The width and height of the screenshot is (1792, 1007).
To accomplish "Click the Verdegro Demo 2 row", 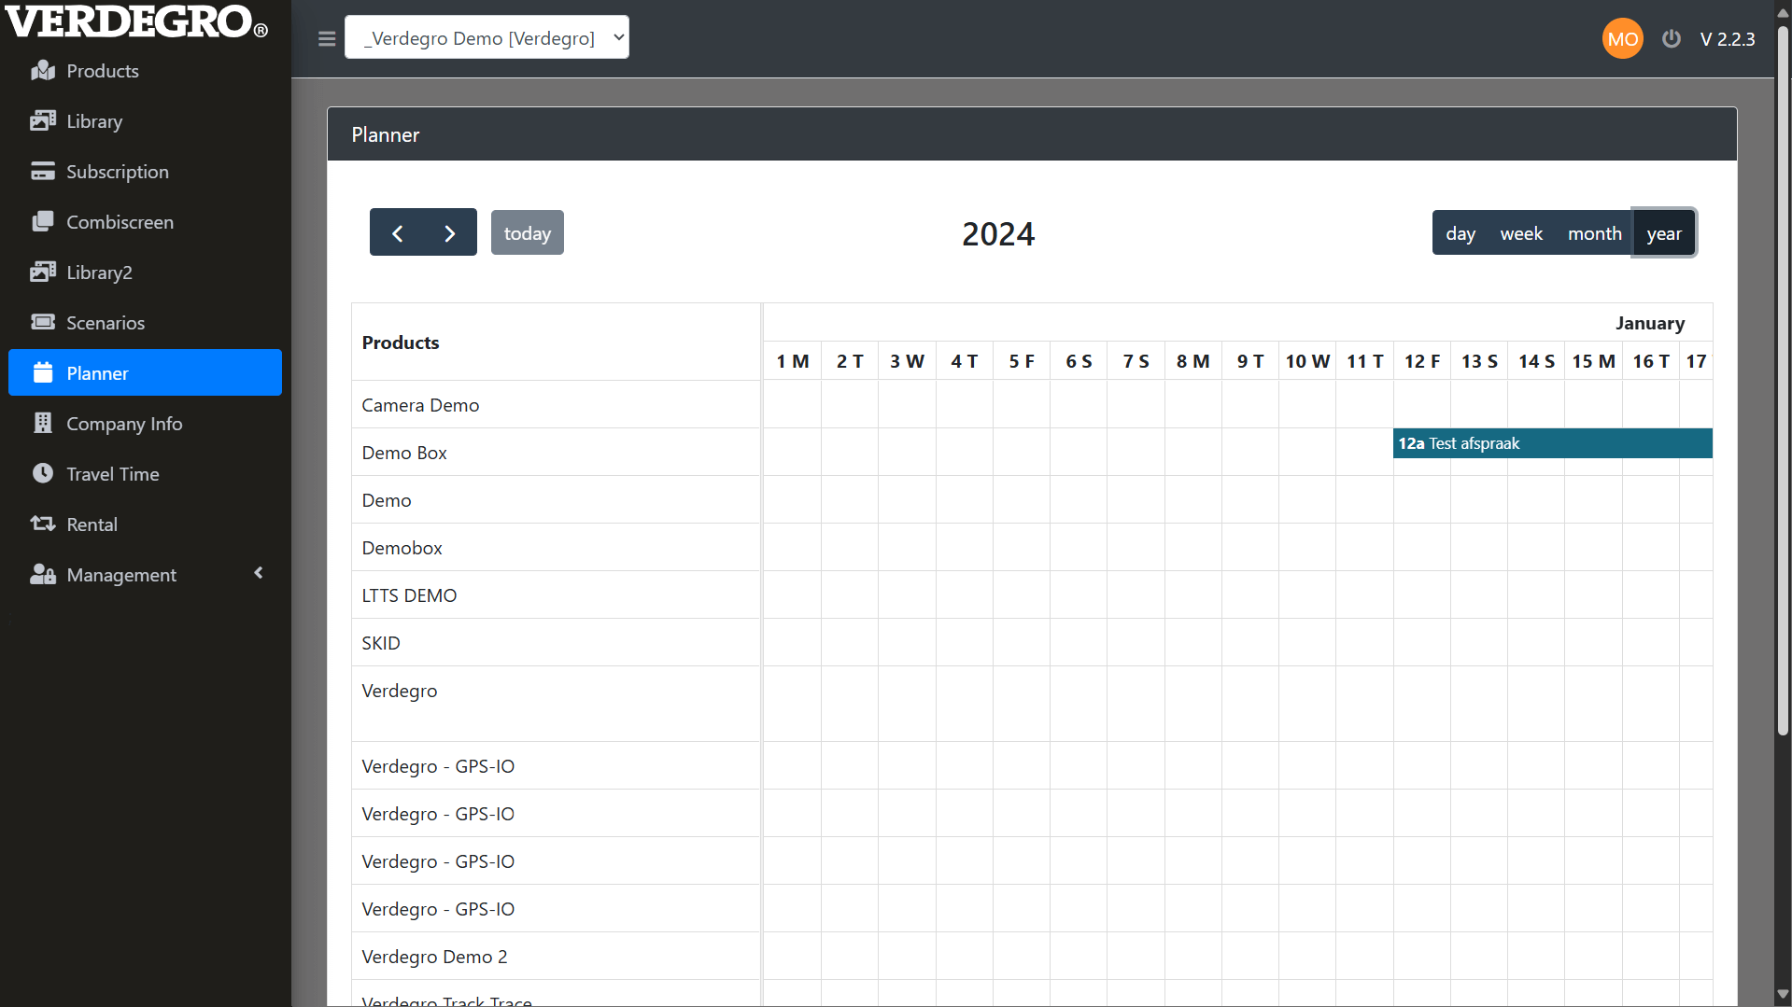I will tap(557, 957).
